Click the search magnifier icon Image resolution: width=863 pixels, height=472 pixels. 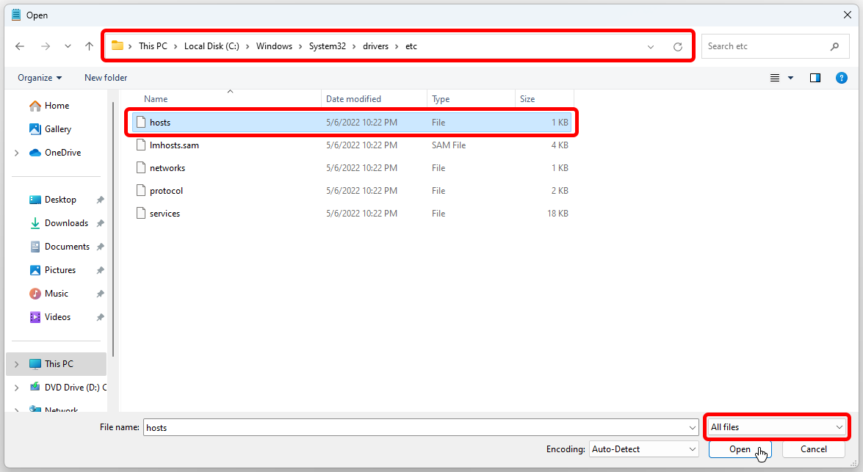[834, 46]
